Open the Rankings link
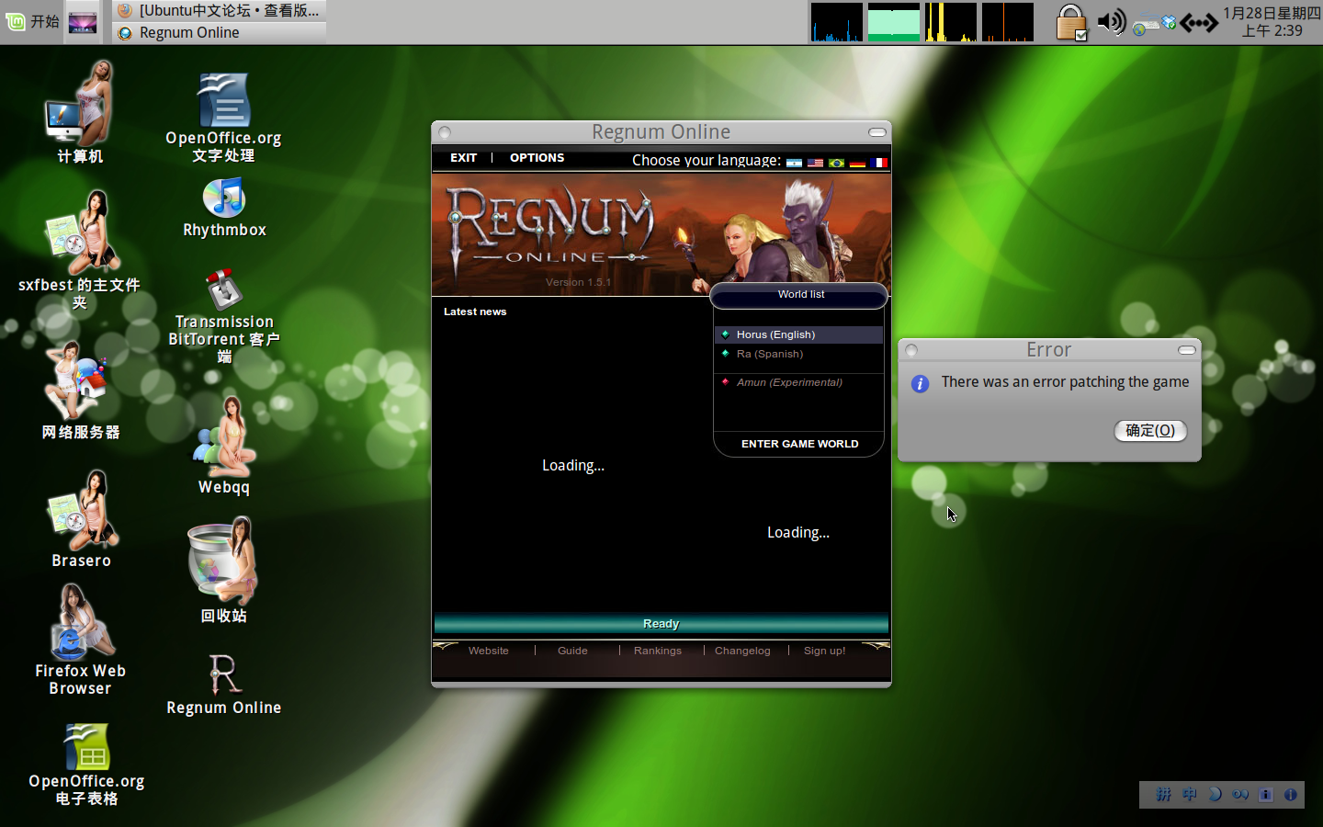This screenshot has height=827, width=1323. (658, 651)
